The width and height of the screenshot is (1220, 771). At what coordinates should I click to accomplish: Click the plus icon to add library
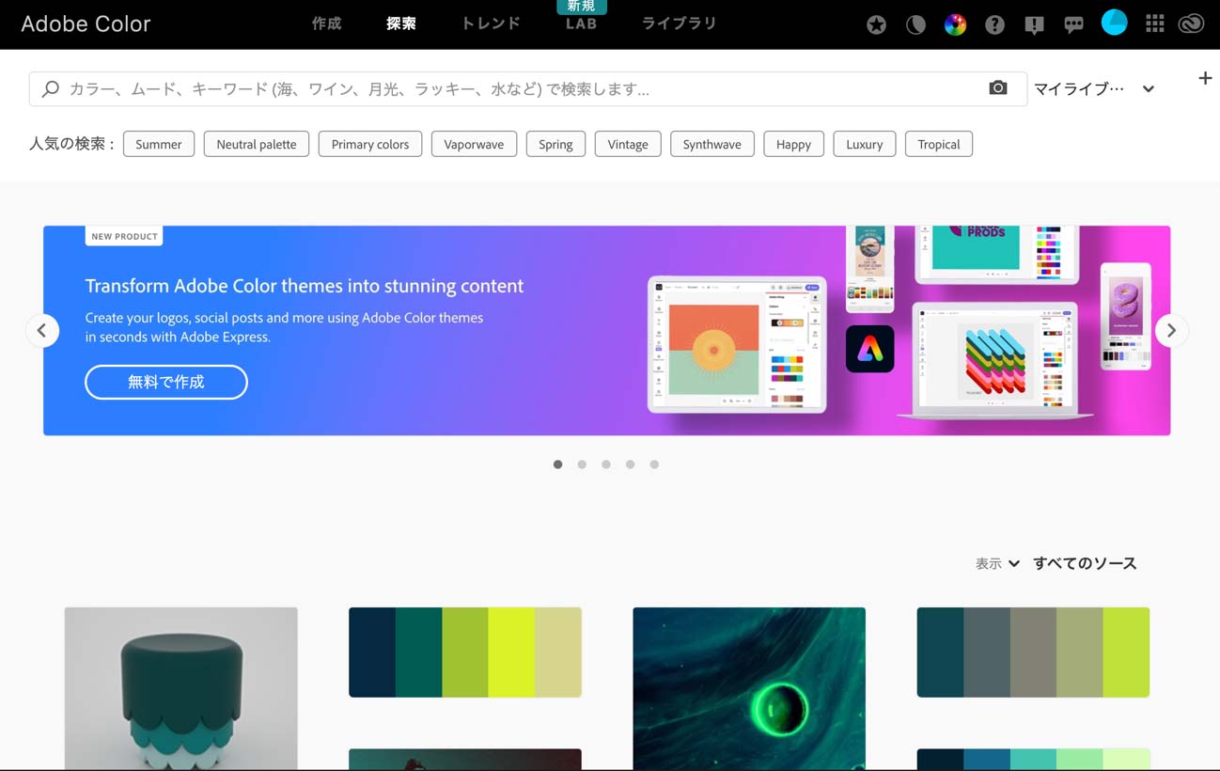[x=1205, y=78]
